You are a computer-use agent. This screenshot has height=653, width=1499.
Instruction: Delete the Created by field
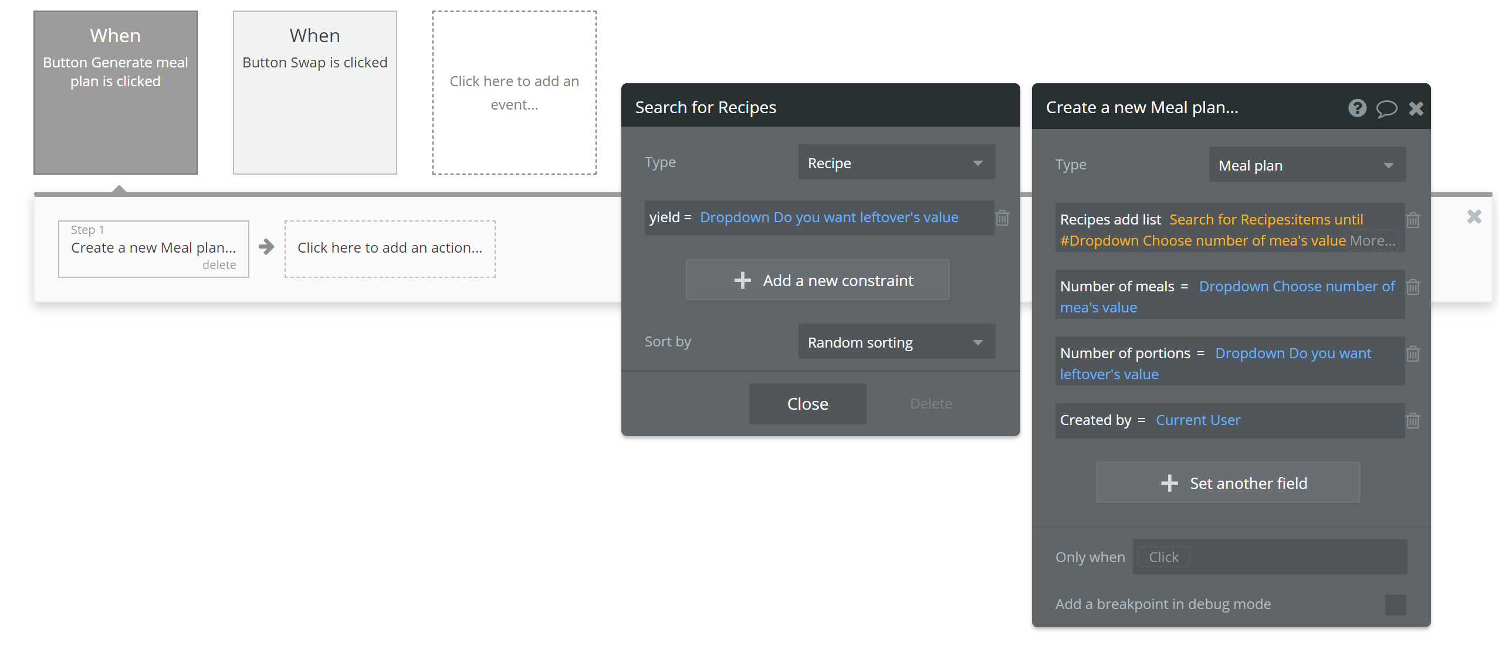(x=1413, y=421)
